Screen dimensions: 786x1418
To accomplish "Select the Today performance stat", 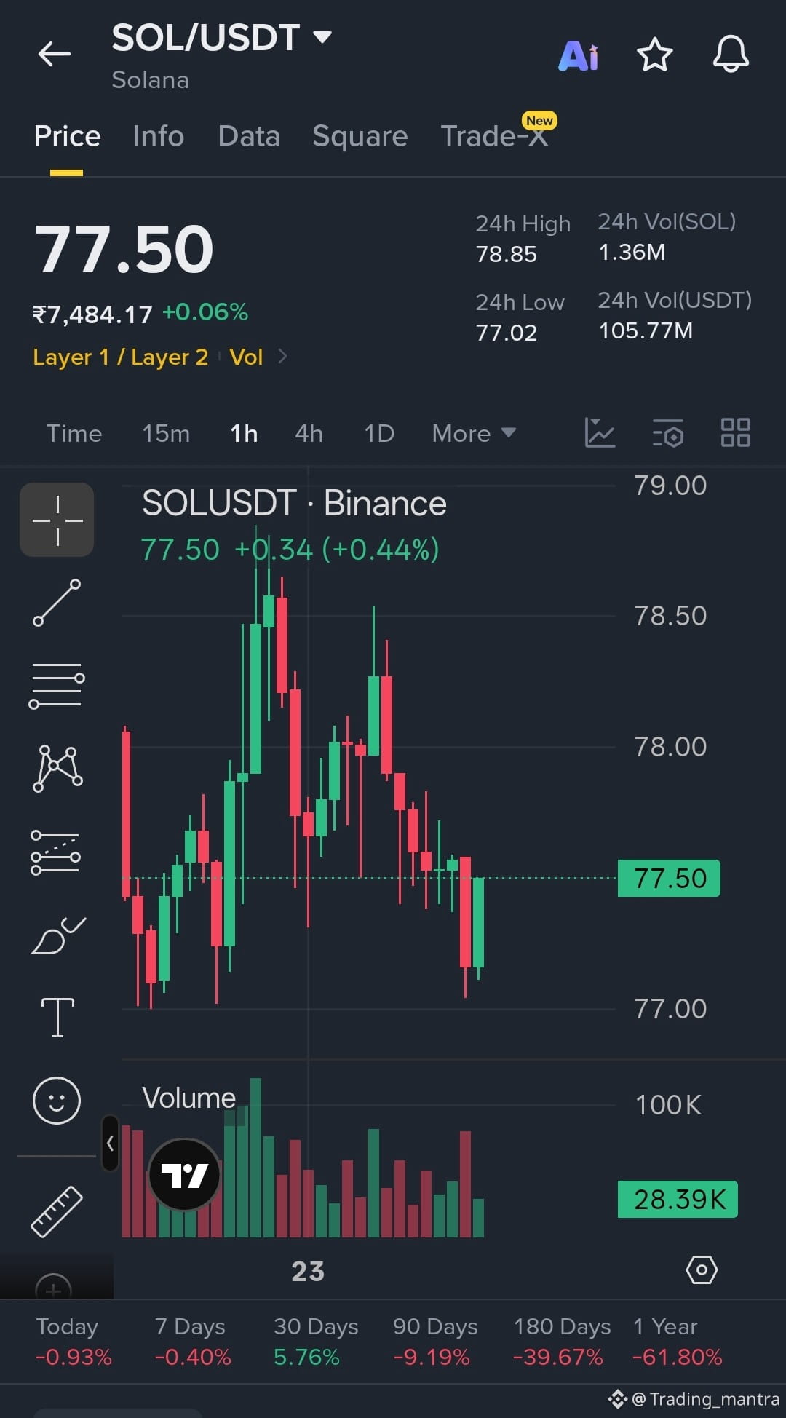I will click(74, 1342).
